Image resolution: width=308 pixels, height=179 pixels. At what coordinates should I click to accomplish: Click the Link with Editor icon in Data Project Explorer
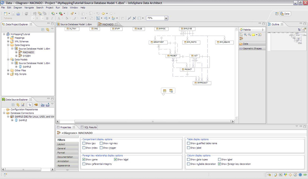48,29
